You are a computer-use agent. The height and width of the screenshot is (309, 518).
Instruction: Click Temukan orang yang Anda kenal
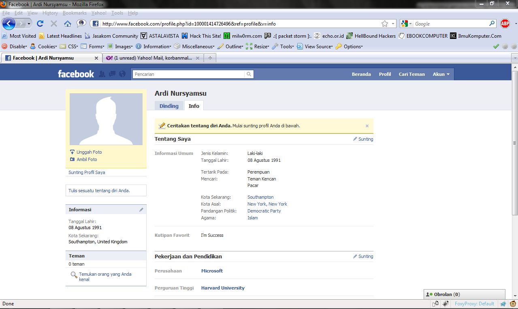point(105,277)
